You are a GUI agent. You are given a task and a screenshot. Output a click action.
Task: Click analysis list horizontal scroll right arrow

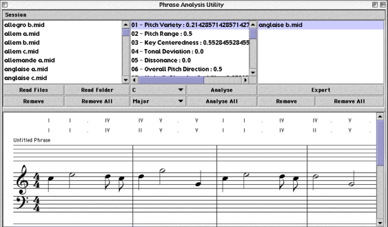(245, 80)
